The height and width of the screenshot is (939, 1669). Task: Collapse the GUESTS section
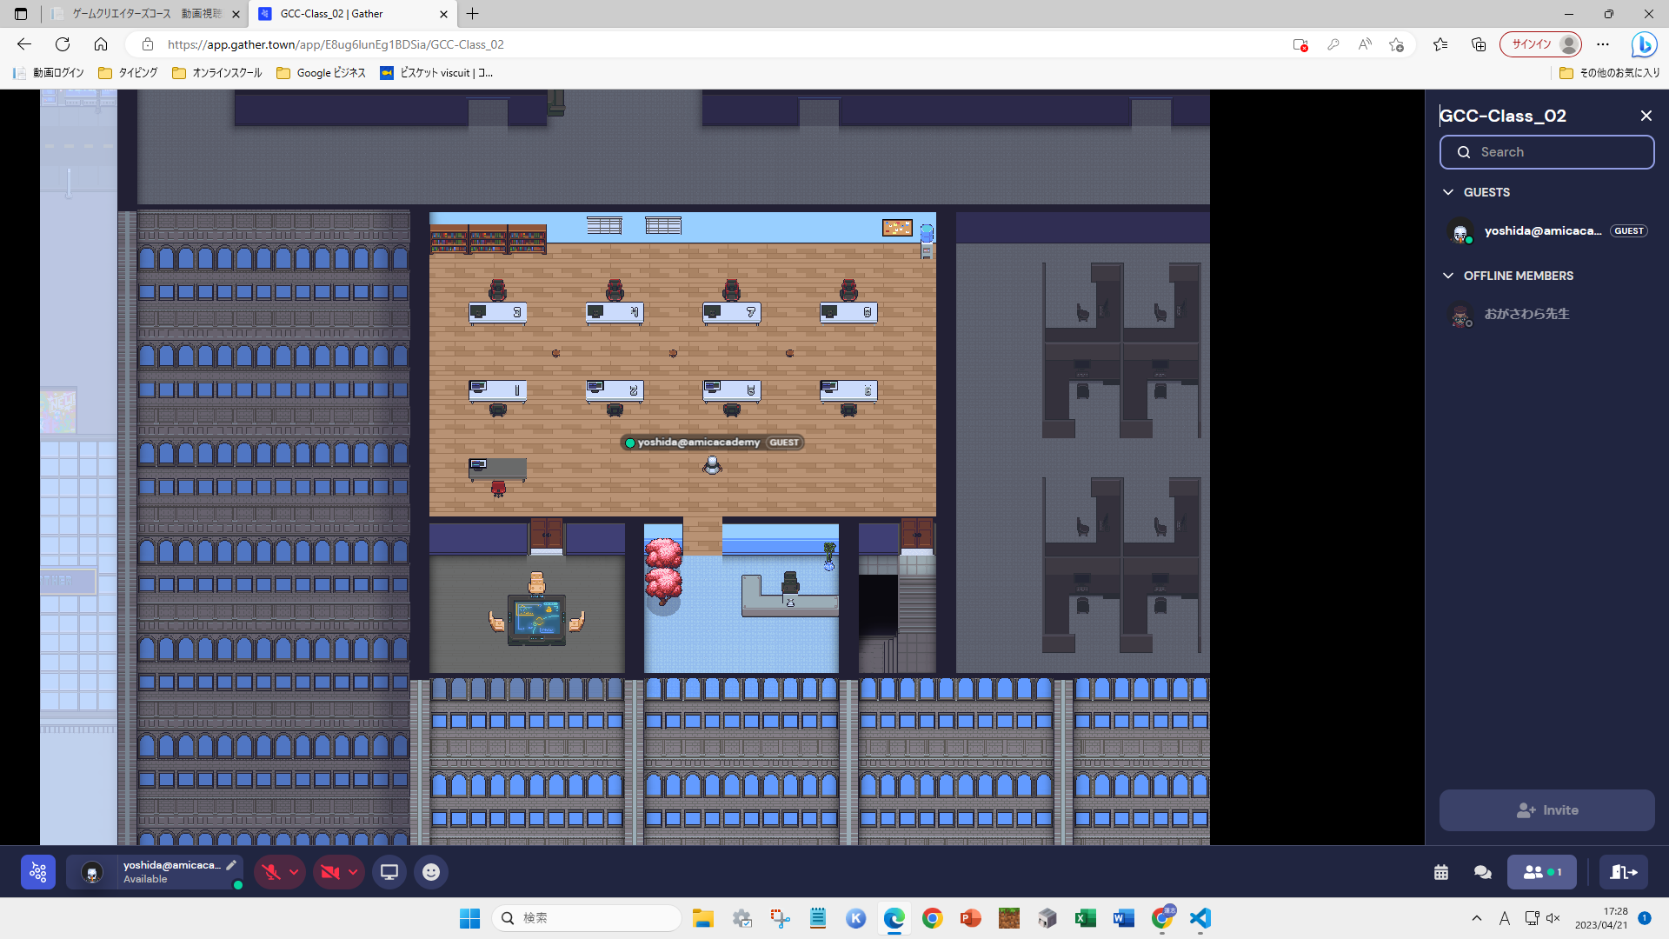1448,192
